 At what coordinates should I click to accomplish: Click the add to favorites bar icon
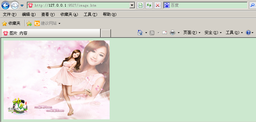coord(29,24)
